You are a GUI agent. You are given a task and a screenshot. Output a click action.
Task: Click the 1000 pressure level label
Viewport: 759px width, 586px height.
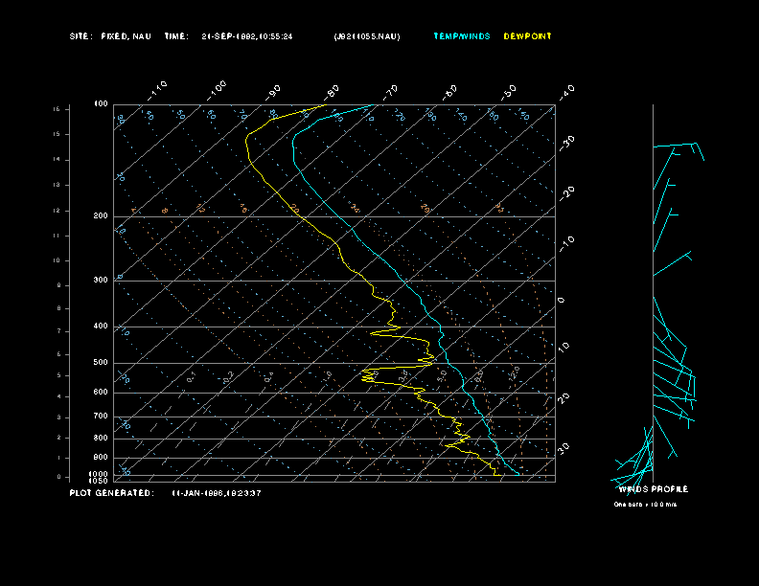[99, 474]
